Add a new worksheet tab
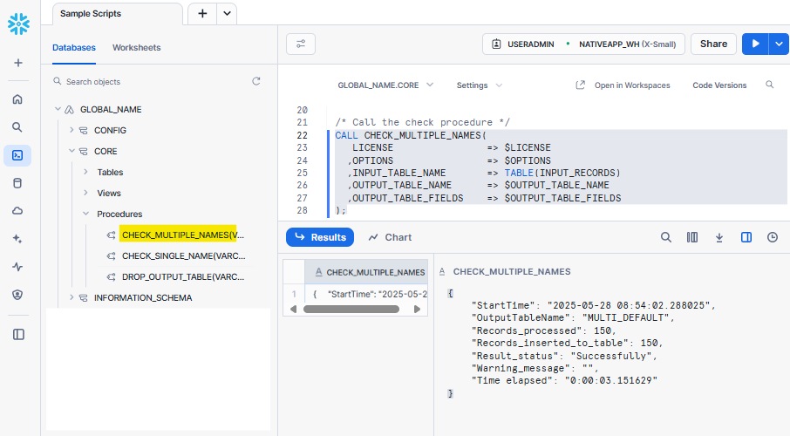The image size is (790, 436). pyautogui.click(x=202, y=14)
